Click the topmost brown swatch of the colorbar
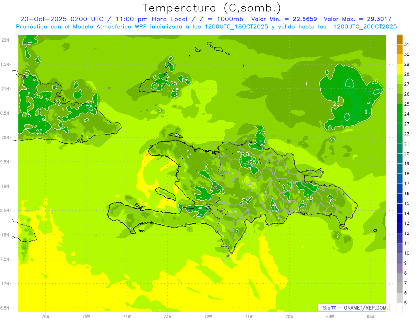Image resolution: width=416 pixels, height=321 pixels. pyautogui.click(x=400, y=40)
